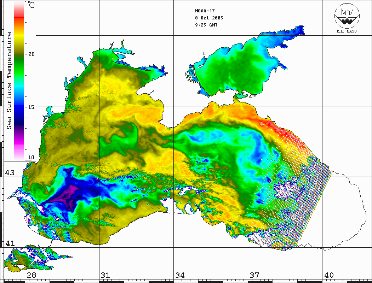Click the longitude label '34'
This screenshot has height=283, width=372.
[x=180, y=275]
